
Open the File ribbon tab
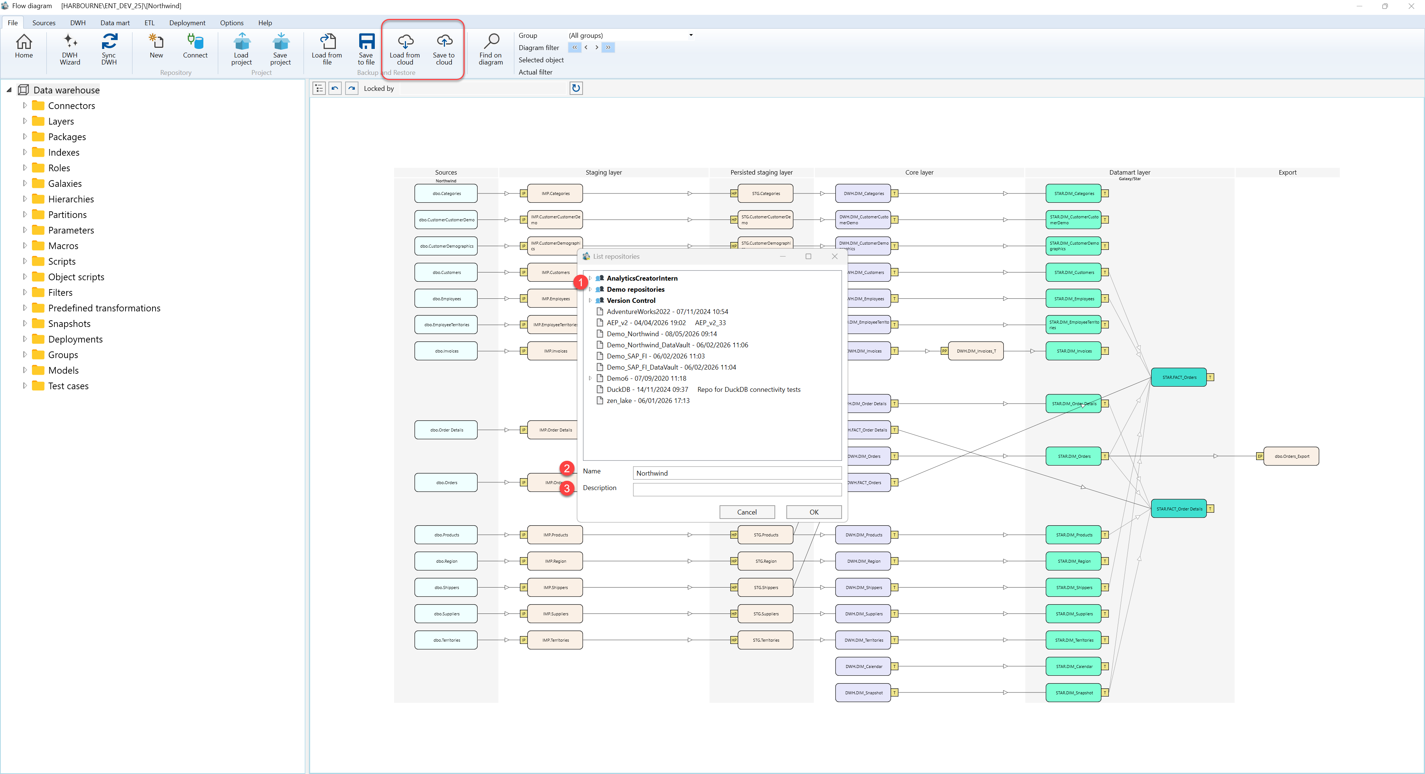(x=13, y=23)
